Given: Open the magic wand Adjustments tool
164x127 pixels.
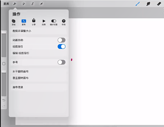Looking at the screenshot, I should pos(23,4).
